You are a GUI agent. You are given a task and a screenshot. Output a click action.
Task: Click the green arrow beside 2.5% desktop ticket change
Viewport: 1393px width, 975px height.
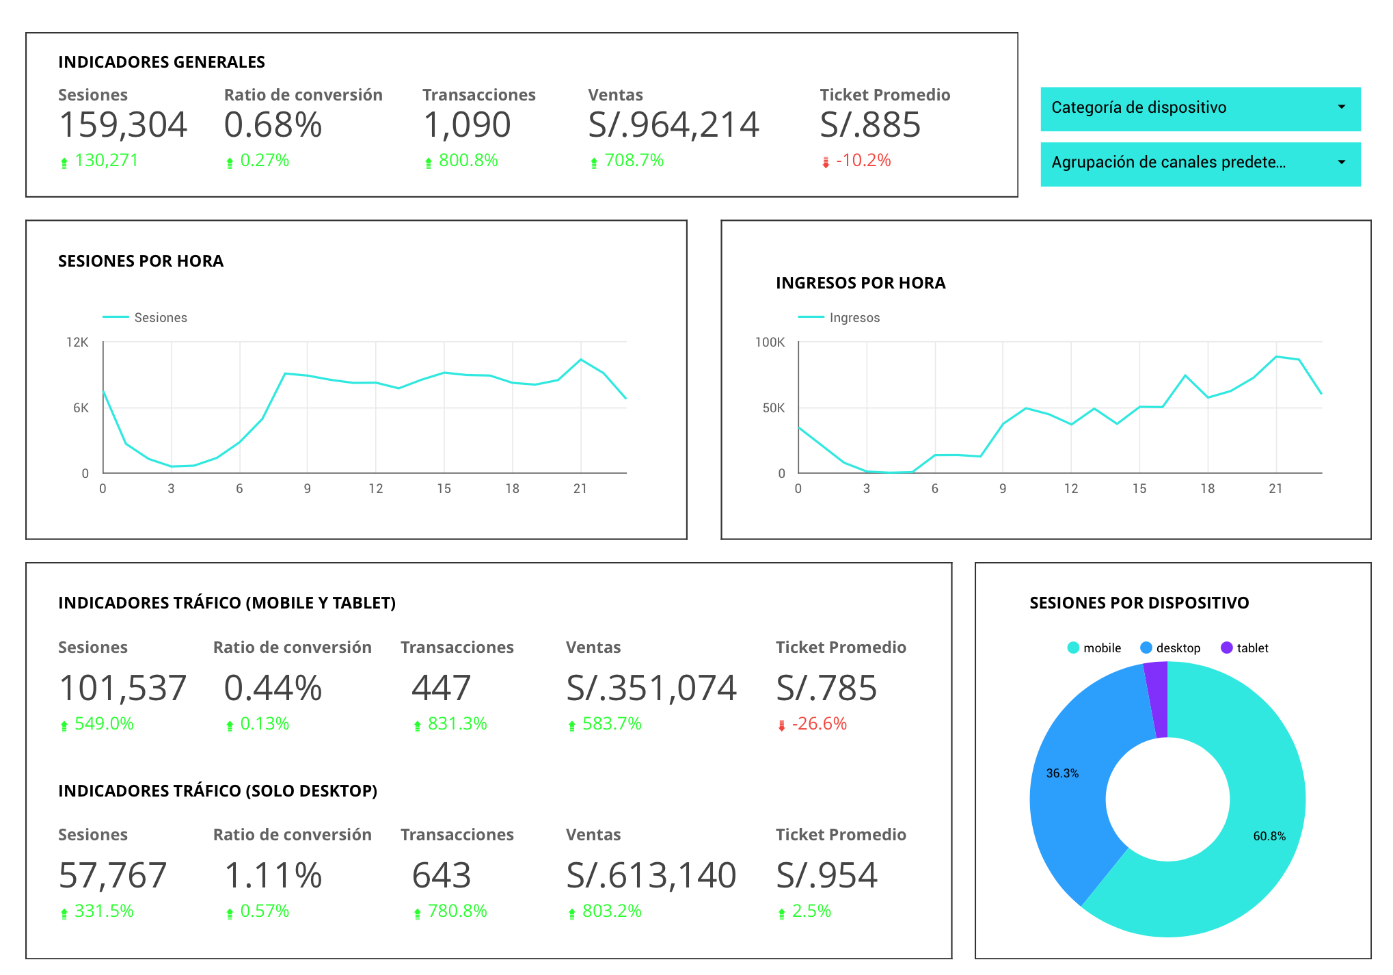click(x=781, y=911)
